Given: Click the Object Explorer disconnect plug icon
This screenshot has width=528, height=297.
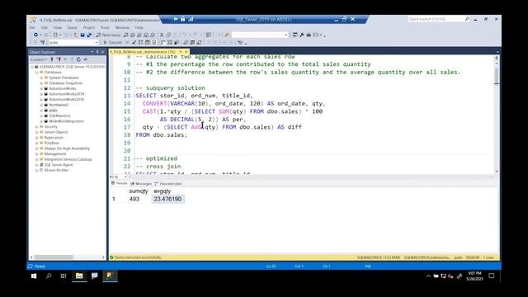Looking at the screenshot, I should pos(59,59).
